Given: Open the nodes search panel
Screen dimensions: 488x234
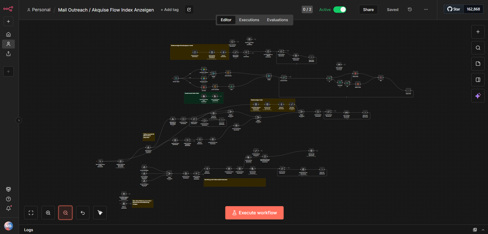Looking at the screenshot, I should (478, 48).
